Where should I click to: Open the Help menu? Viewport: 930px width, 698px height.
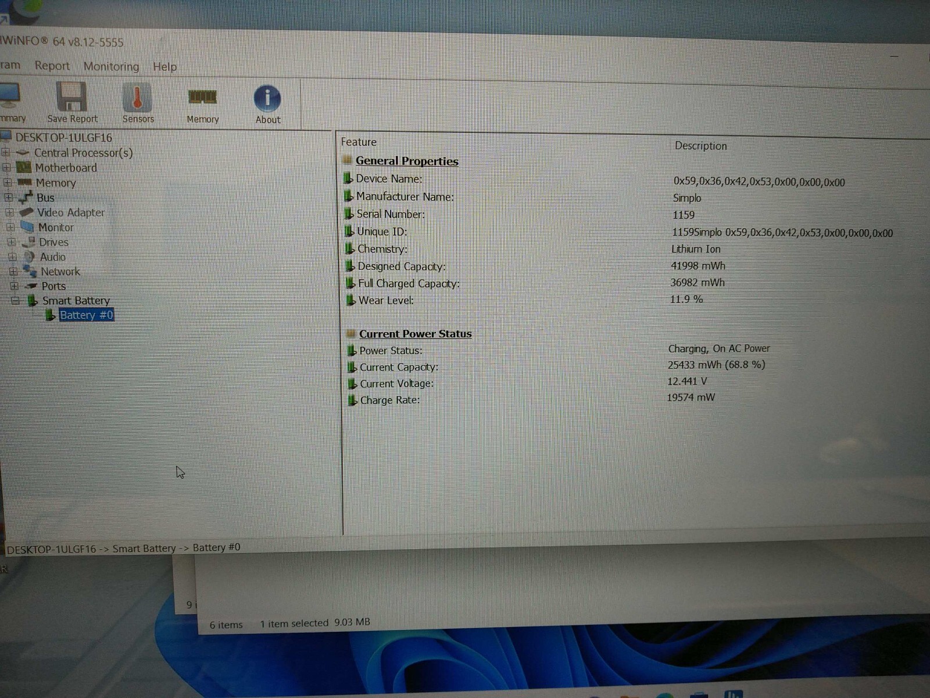click(164, 67)
